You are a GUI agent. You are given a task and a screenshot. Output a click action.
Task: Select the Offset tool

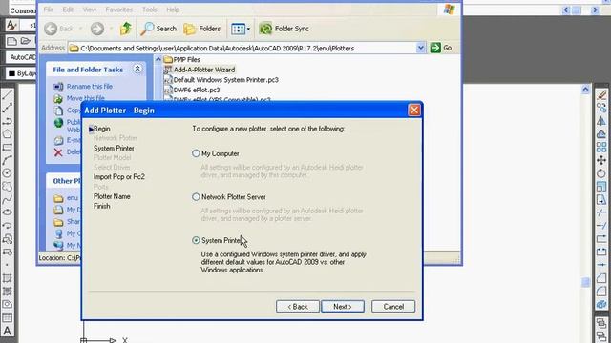(601, 134)
